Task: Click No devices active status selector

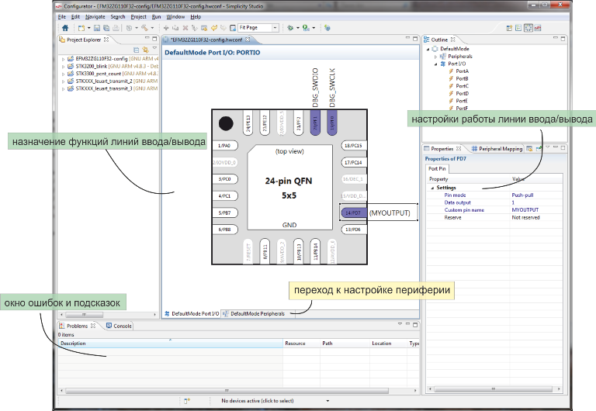Action: (258, 401)
